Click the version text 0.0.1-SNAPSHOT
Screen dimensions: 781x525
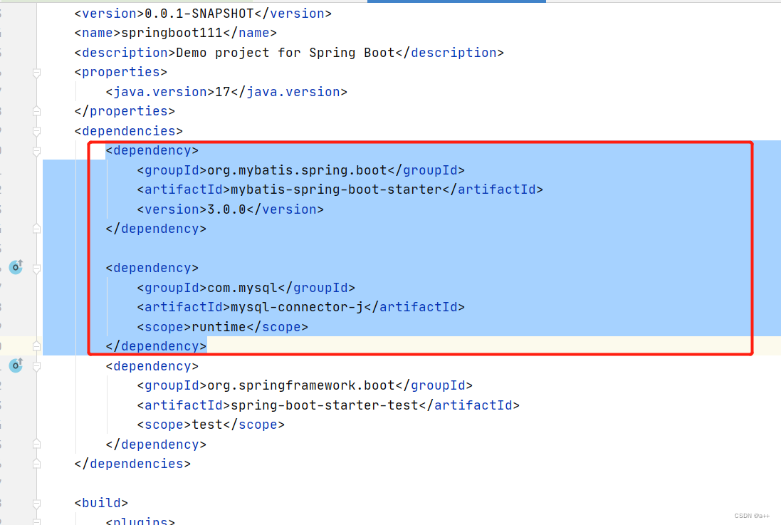198,13
